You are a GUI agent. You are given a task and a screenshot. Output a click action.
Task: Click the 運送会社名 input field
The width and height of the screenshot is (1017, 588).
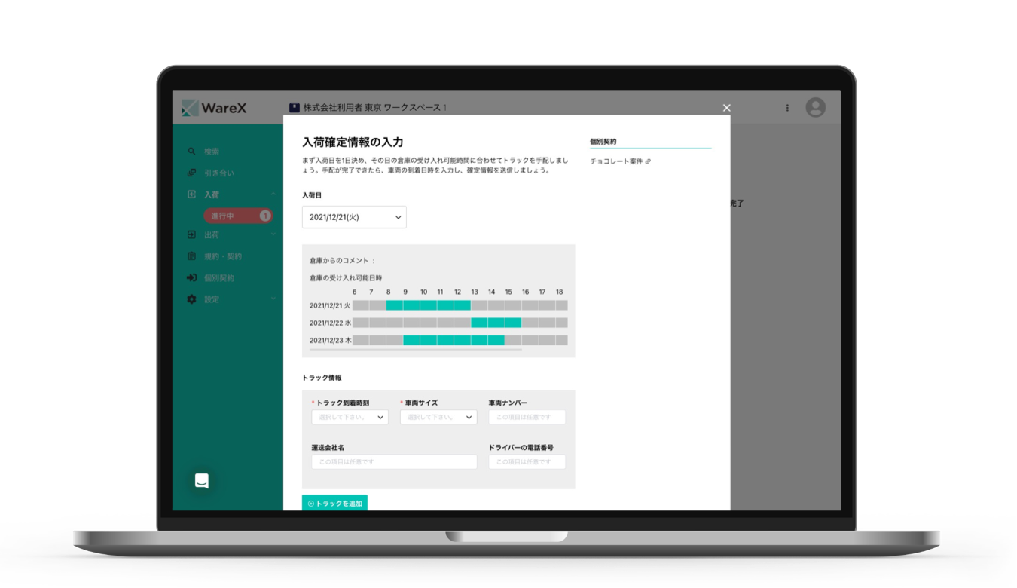pyautogui.click(x=394, y=461)
